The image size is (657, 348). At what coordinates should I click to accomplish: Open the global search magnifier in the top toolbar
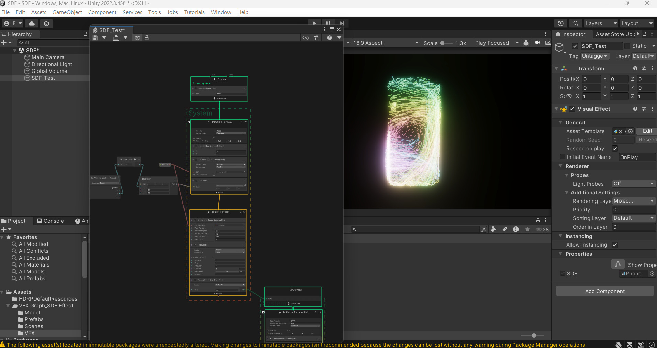576,23
